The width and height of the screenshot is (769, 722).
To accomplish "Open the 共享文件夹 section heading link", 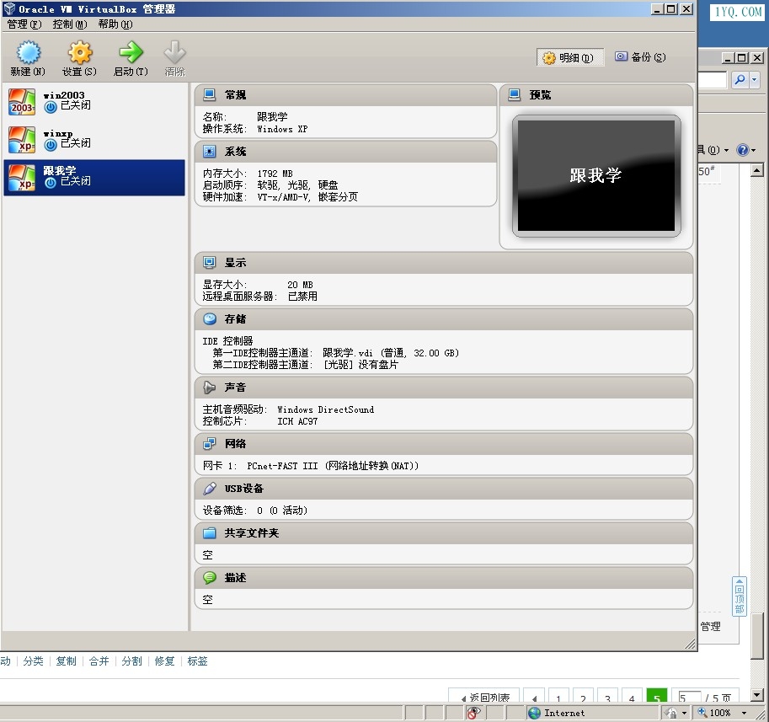I will (x=252, y=533).
